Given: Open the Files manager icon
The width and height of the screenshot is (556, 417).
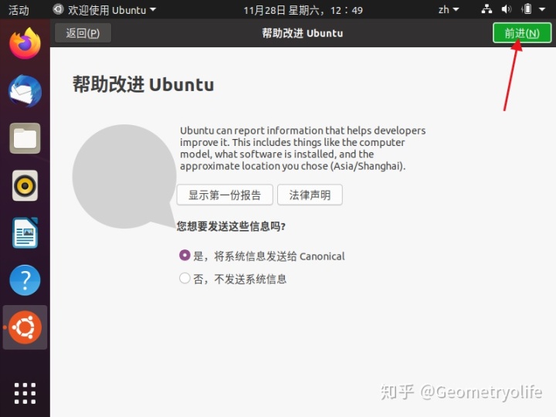Looking at the screenshot, I should tap(25, 138).
